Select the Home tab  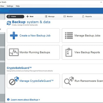click(15, 17)
